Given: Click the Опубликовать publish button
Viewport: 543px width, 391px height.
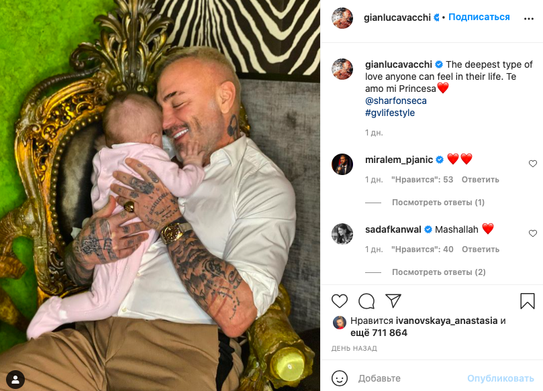Looking at the screenshot, I should point(501,378).
